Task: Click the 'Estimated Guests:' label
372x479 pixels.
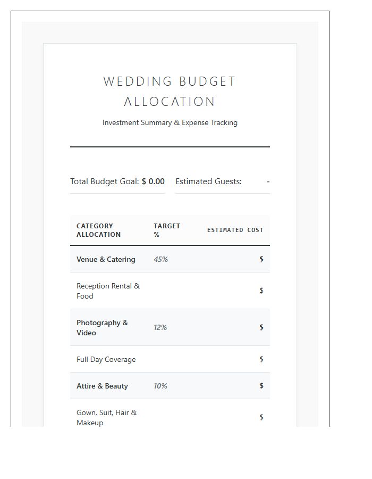Action: (208, 181)
